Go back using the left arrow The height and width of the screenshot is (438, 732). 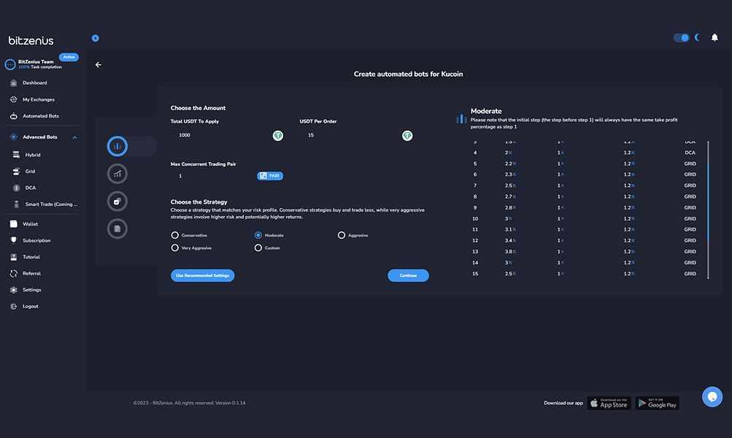pos(98,64)
